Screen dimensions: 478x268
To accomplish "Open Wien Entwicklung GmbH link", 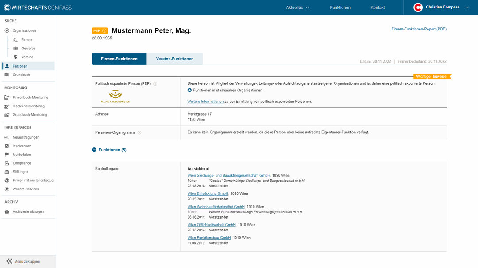I will click(208, 193).
